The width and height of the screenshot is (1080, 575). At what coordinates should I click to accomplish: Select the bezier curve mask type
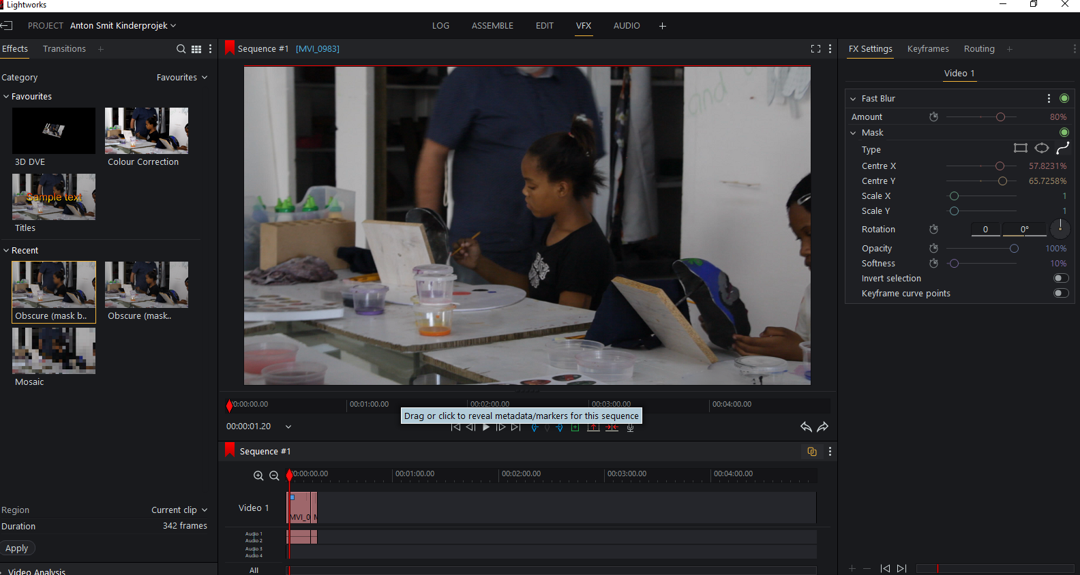(x=1063, y=149)
